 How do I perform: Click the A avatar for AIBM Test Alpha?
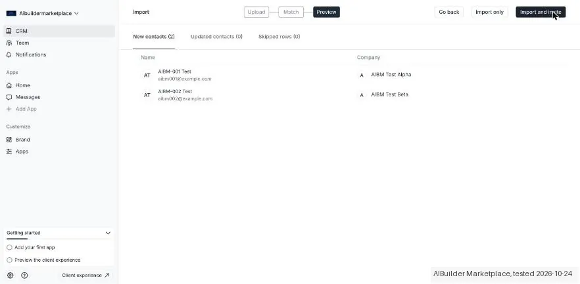tap(362, 75)
